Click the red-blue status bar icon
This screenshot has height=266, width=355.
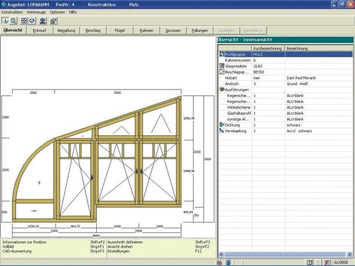click(220, 262)
